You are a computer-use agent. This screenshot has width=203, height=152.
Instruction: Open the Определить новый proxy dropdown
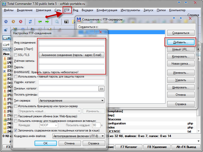pyautogui.click(x=49, y=111)
